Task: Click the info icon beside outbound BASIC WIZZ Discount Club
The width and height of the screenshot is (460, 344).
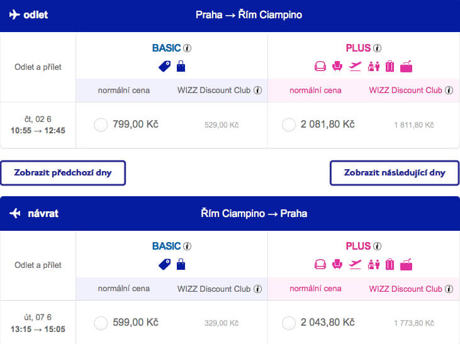Action: tap(257, 91)
